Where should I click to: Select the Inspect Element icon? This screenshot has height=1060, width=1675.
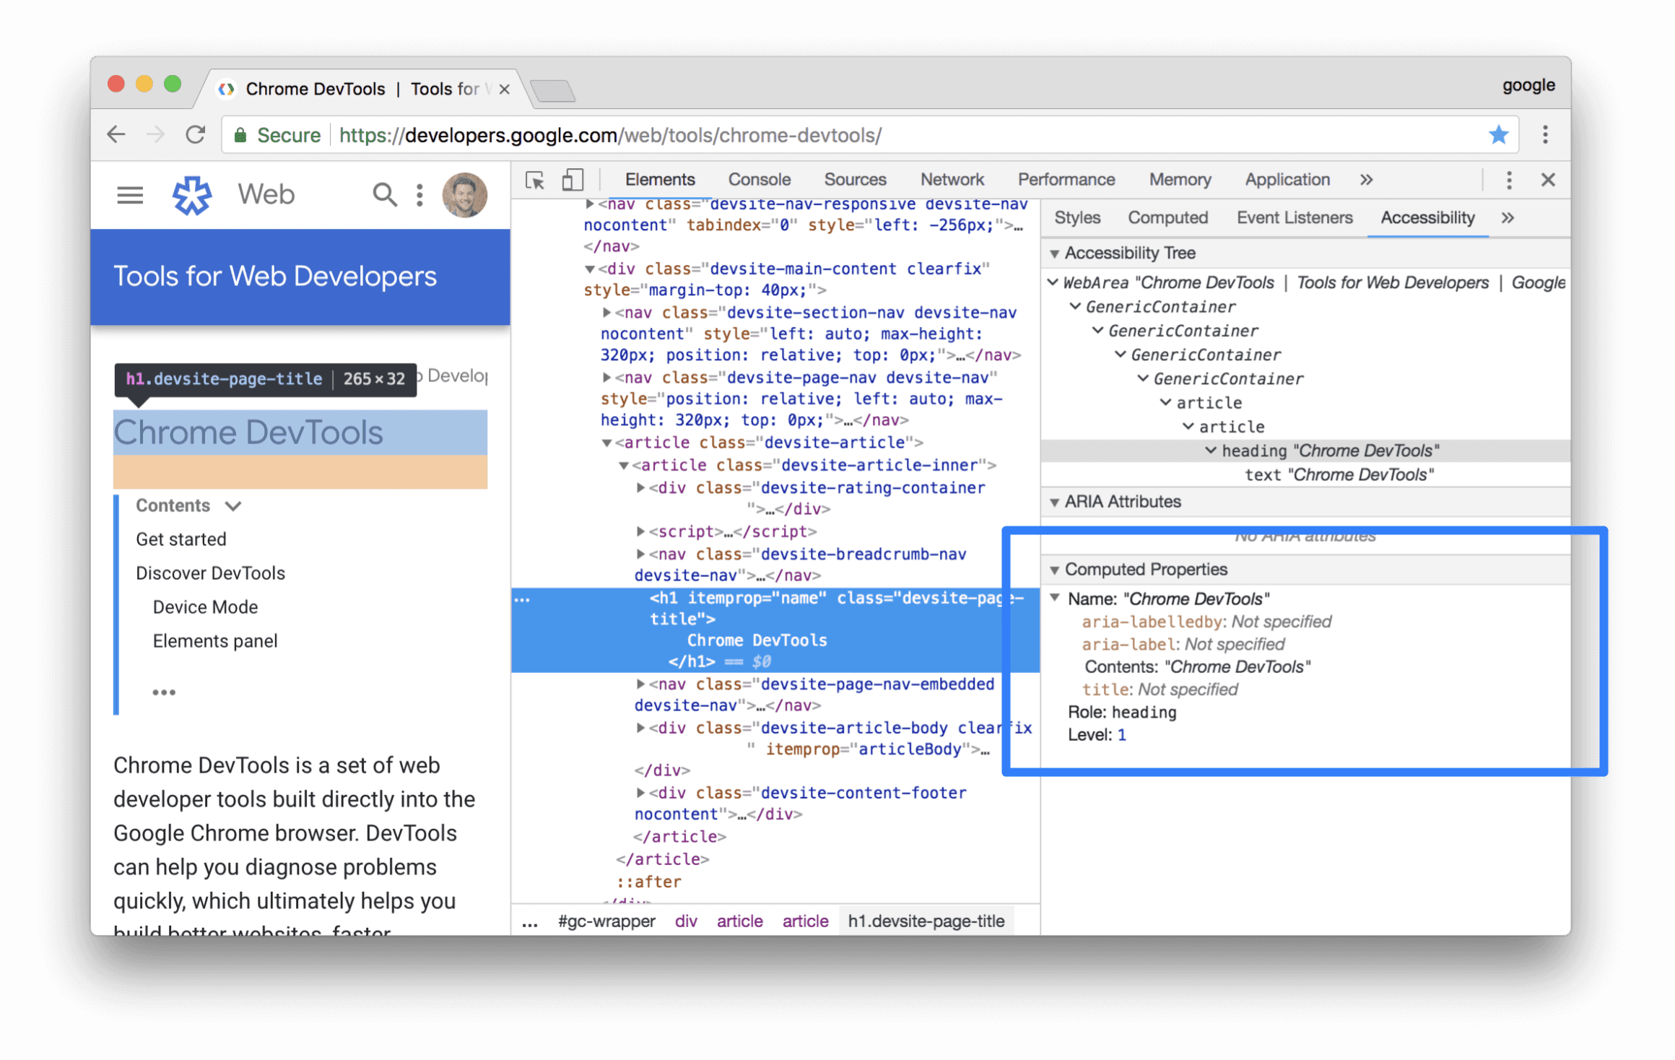[x=532, y=181]
